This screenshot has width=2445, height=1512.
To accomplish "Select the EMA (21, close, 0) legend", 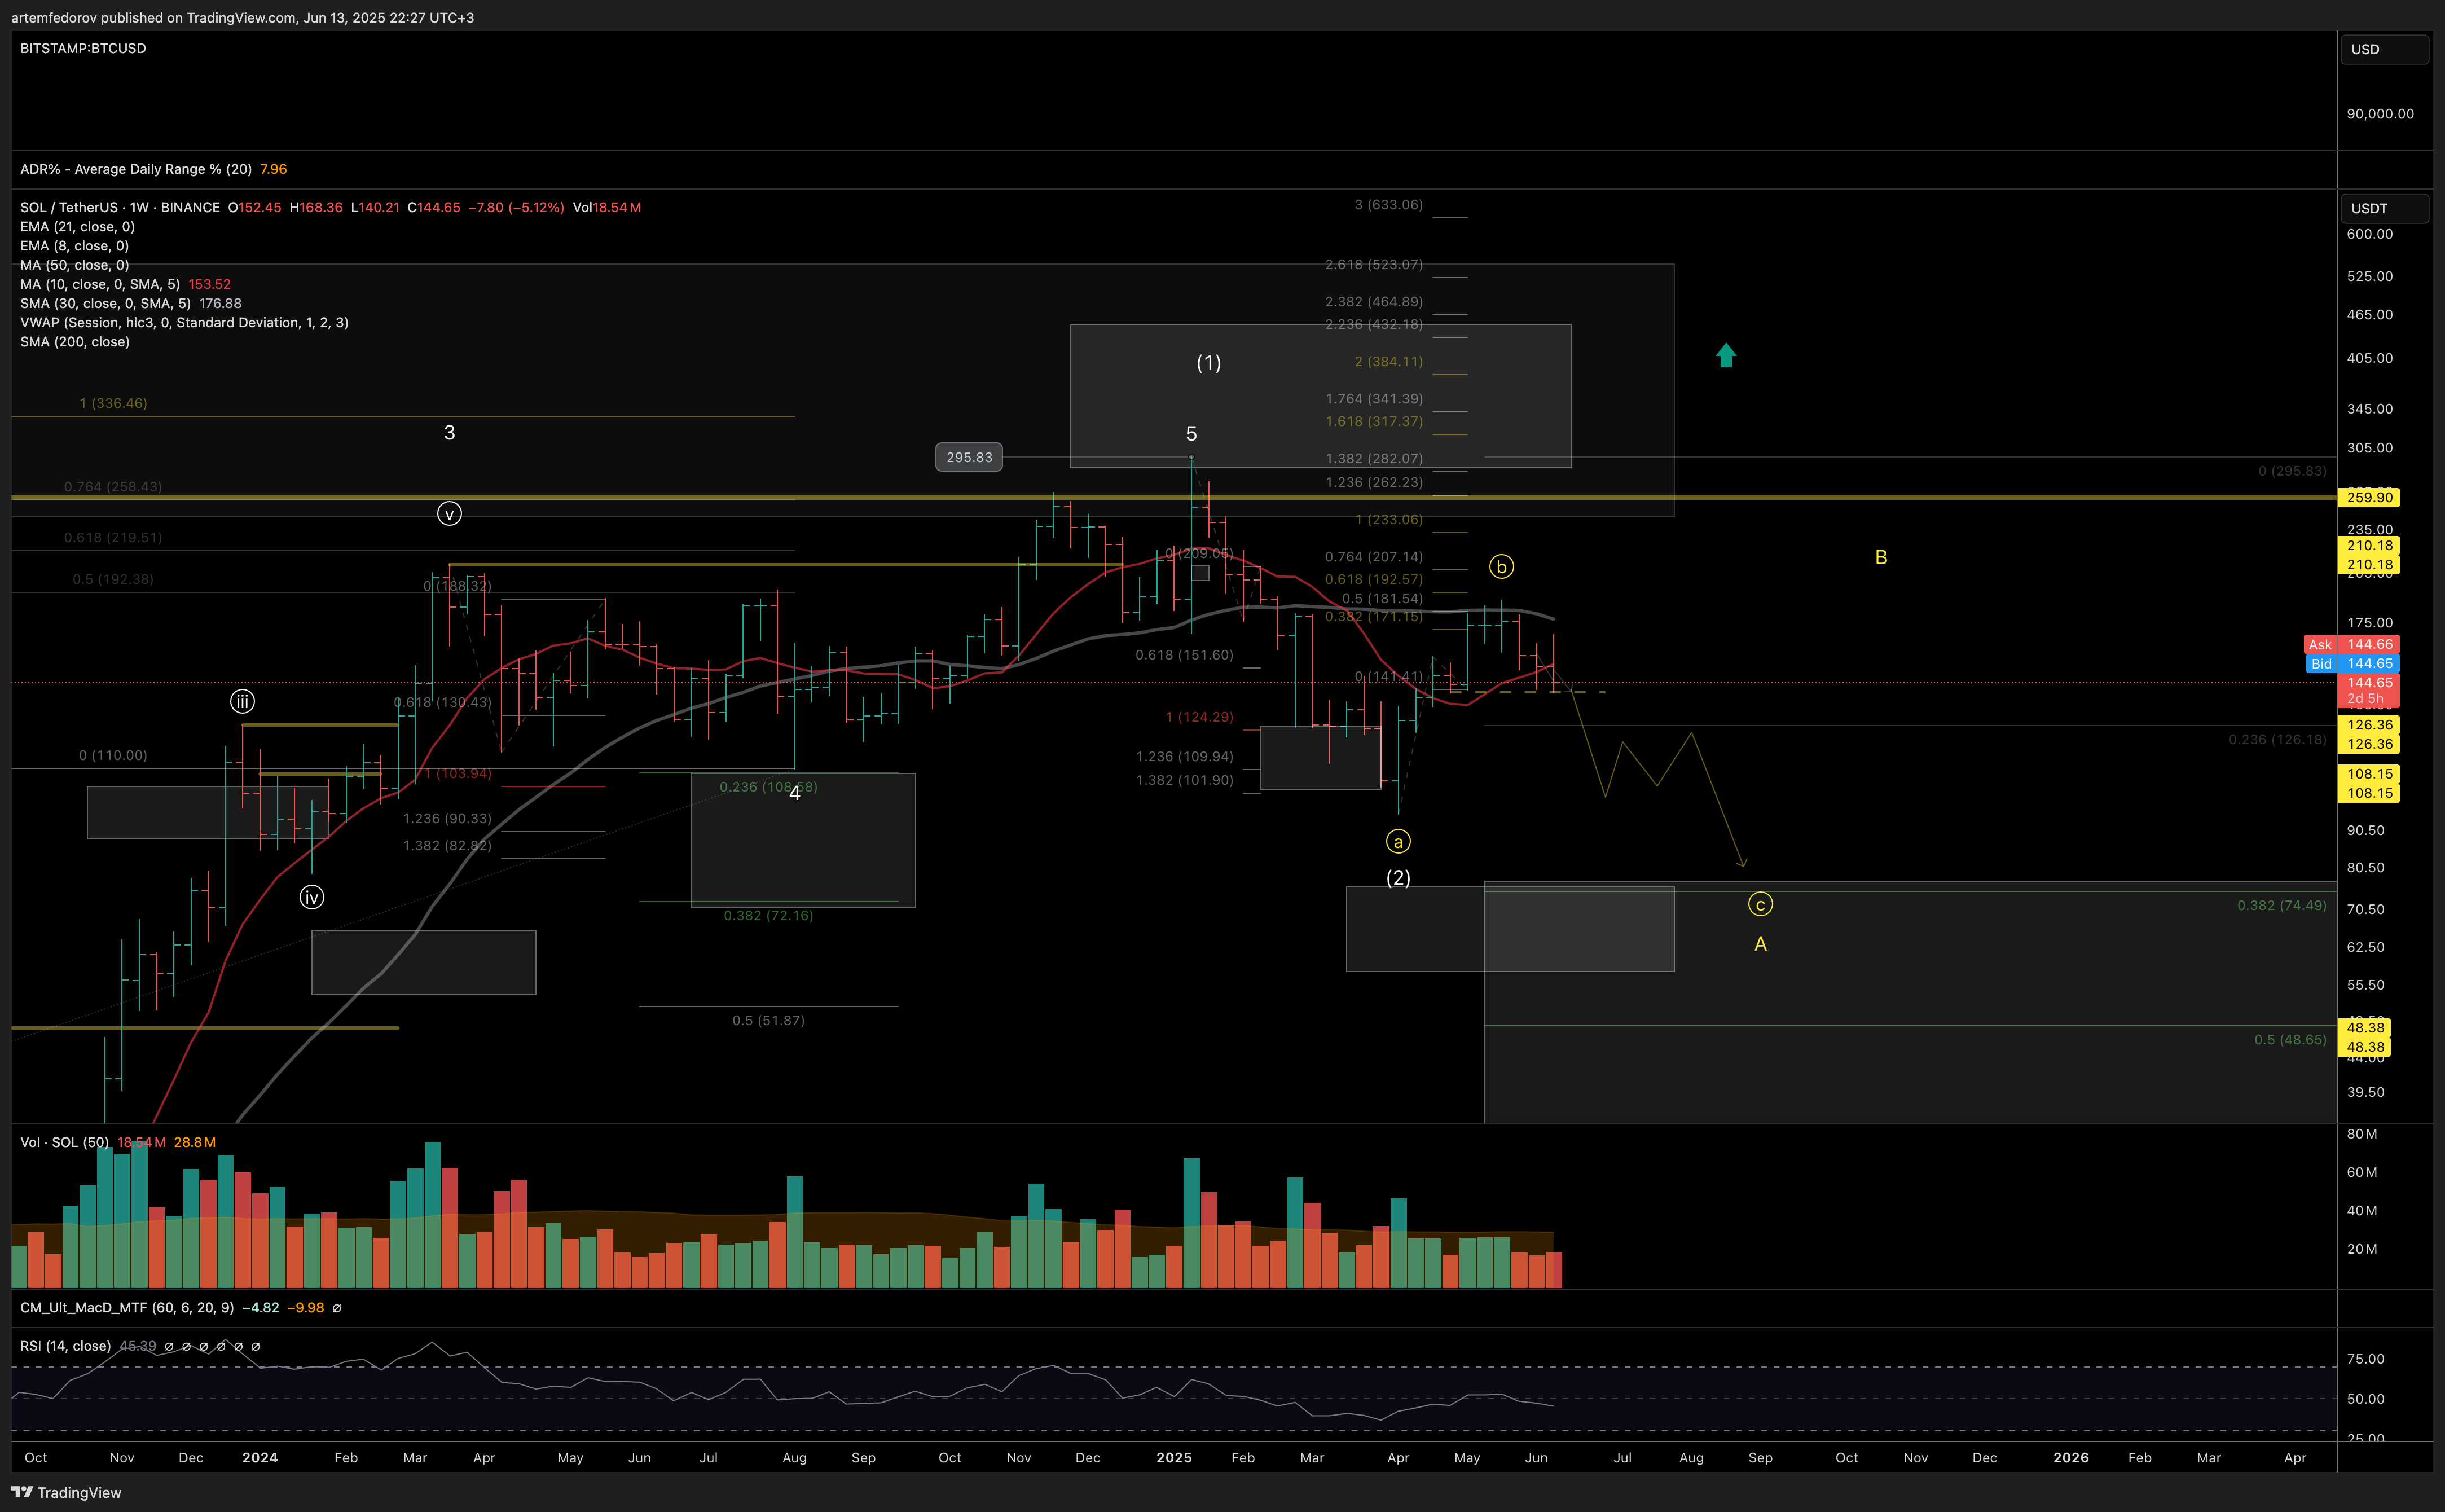I will click(77, 227).
